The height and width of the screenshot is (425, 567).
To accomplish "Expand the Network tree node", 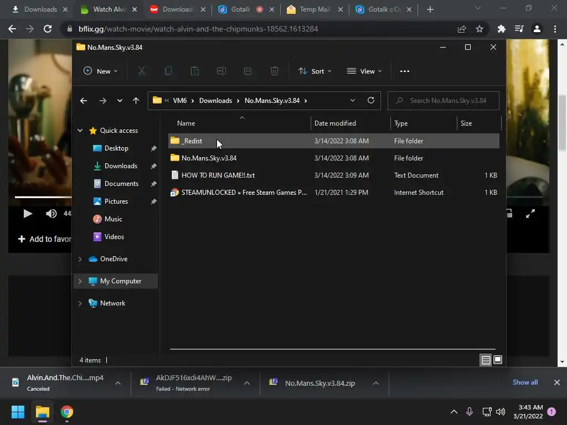I will pos(80,303).
